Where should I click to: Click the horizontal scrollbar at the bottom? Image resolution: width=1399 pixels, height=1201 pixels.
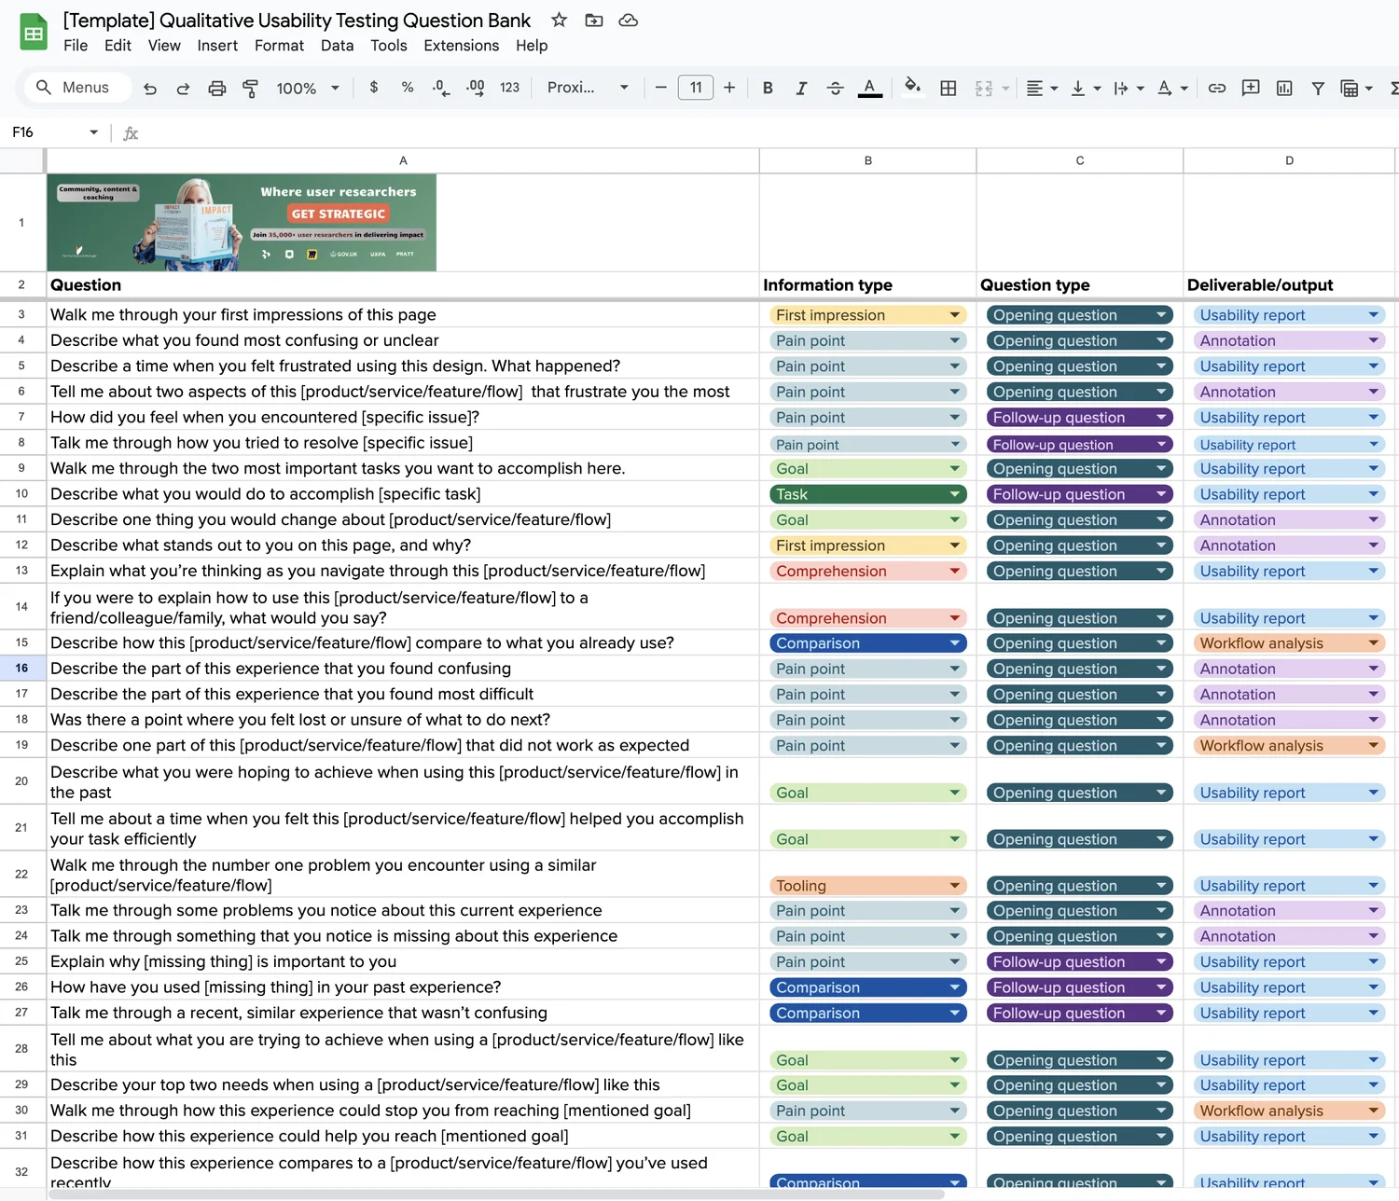497,1194
